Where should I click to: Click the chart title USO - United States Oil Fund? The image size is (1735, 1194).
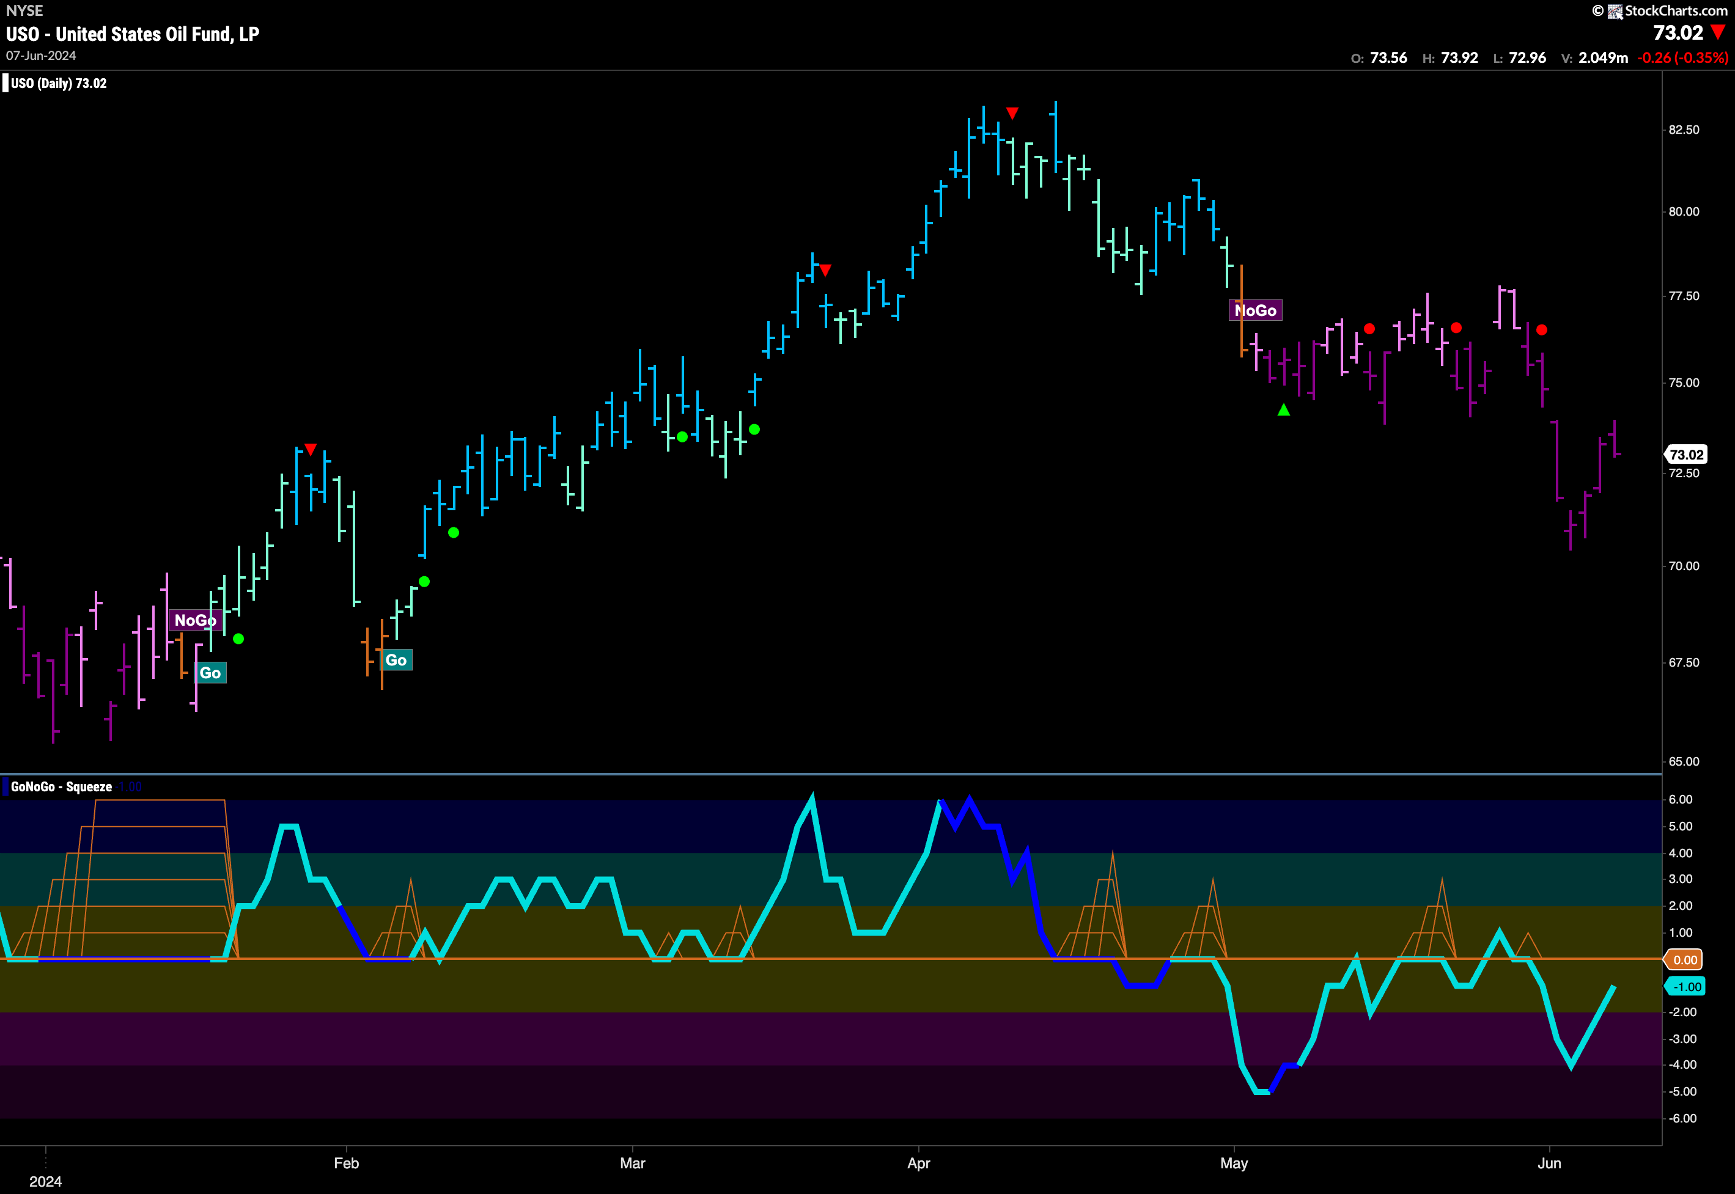click(133, 34)
